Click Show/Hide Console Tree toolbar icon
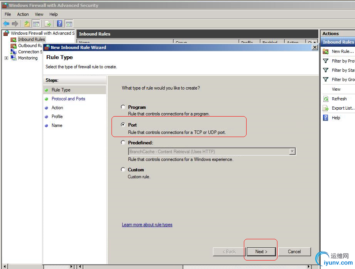The height and width of the screenshot is (269, 355). tap(36, 24)
